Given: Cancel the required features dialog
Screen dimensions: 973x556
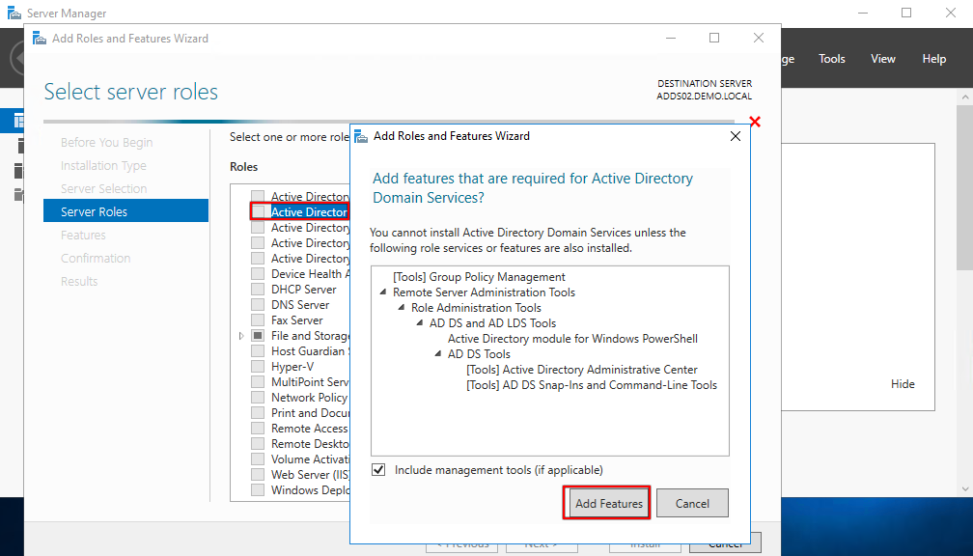Looking at the screenshot, I should [692, 503].
